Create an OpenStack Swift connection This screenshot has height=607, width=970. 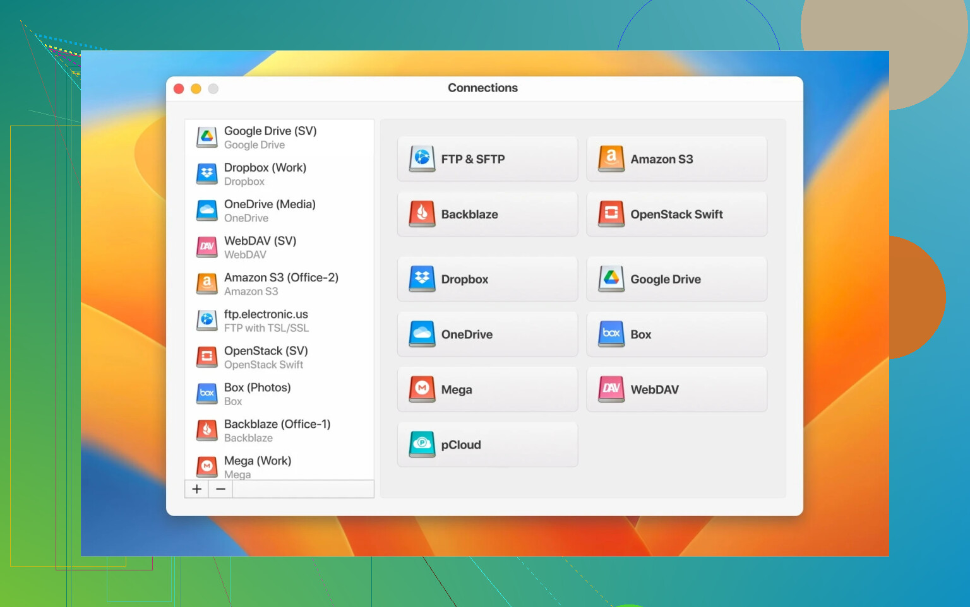[x=676, y=215]
